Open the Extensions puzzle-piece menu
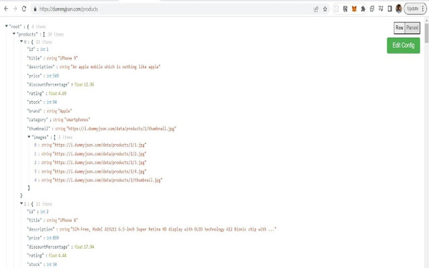This screenshot has width=429, height=268. [x=363, y=9]
